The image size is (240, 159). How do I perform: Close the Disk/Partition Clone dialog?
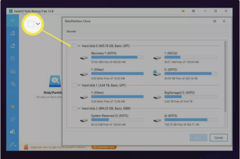tap(224, 21)
